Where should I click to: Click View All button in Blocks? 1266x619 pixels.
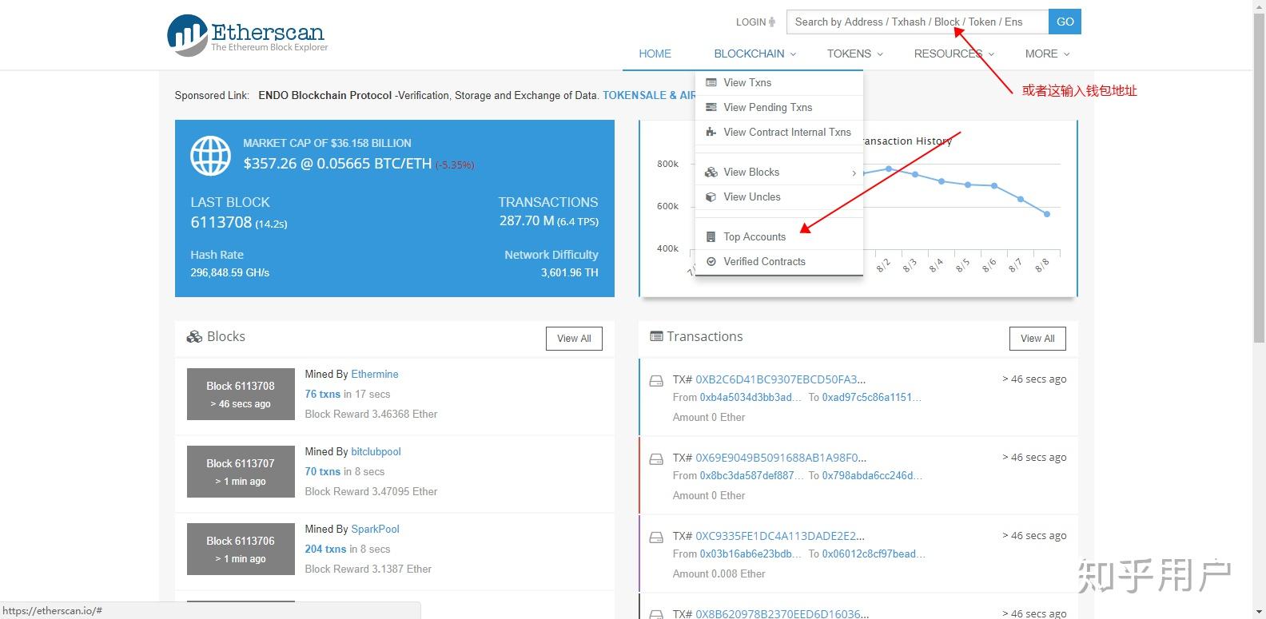(574, 339)
